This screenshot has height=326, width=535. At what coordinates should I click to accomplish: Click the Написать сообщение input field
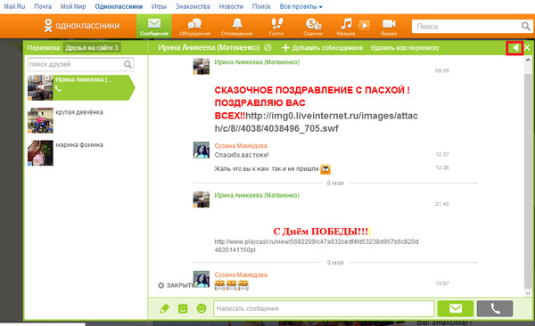click(324, 308)
